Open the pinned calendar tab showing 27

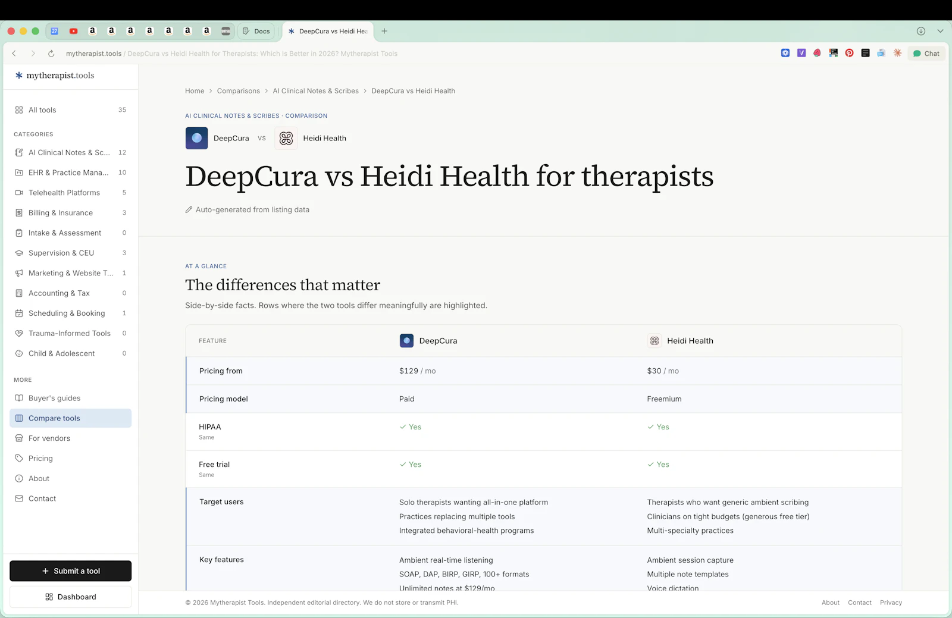click(x=54, y=31)
